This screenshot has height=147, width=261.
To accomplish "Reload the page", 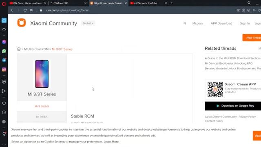I will pyautogui.click(x=25, y=10).
